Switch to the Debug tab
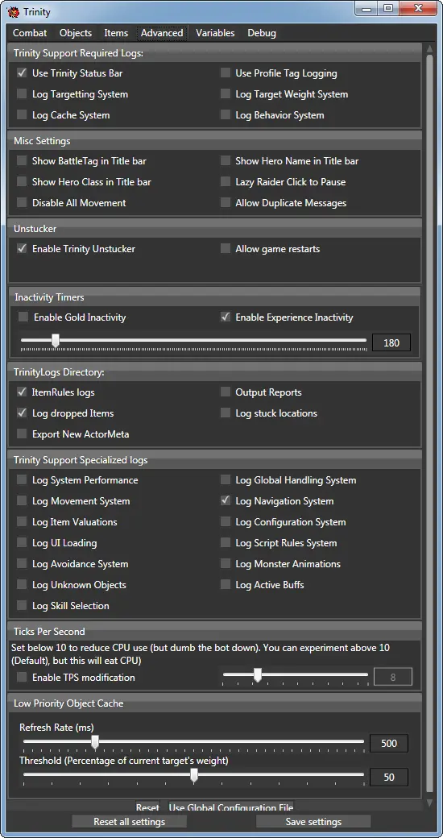 pos(262,33)
